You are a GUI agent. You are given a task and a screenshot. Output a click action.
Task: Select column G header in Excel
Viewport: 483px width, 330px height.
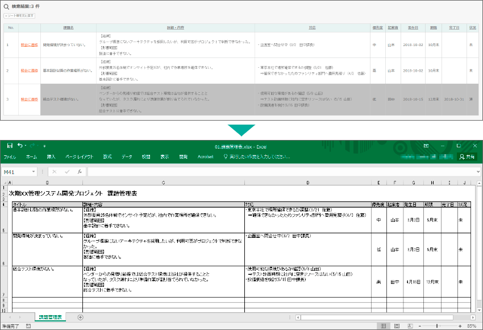coord(413,183)
